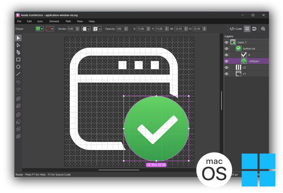
Task: Select the Pen tool in left toolbar
Action: tap(18, 52)
